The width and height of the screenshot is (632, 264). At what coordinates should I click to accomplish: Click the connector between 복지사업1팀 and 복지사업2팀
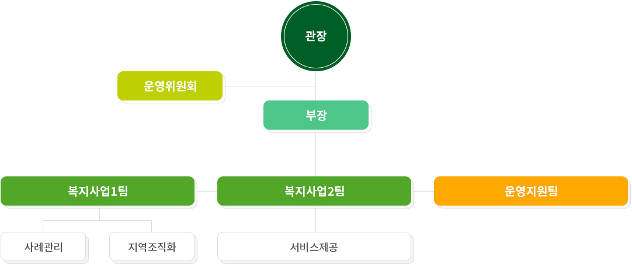(206, 191)
